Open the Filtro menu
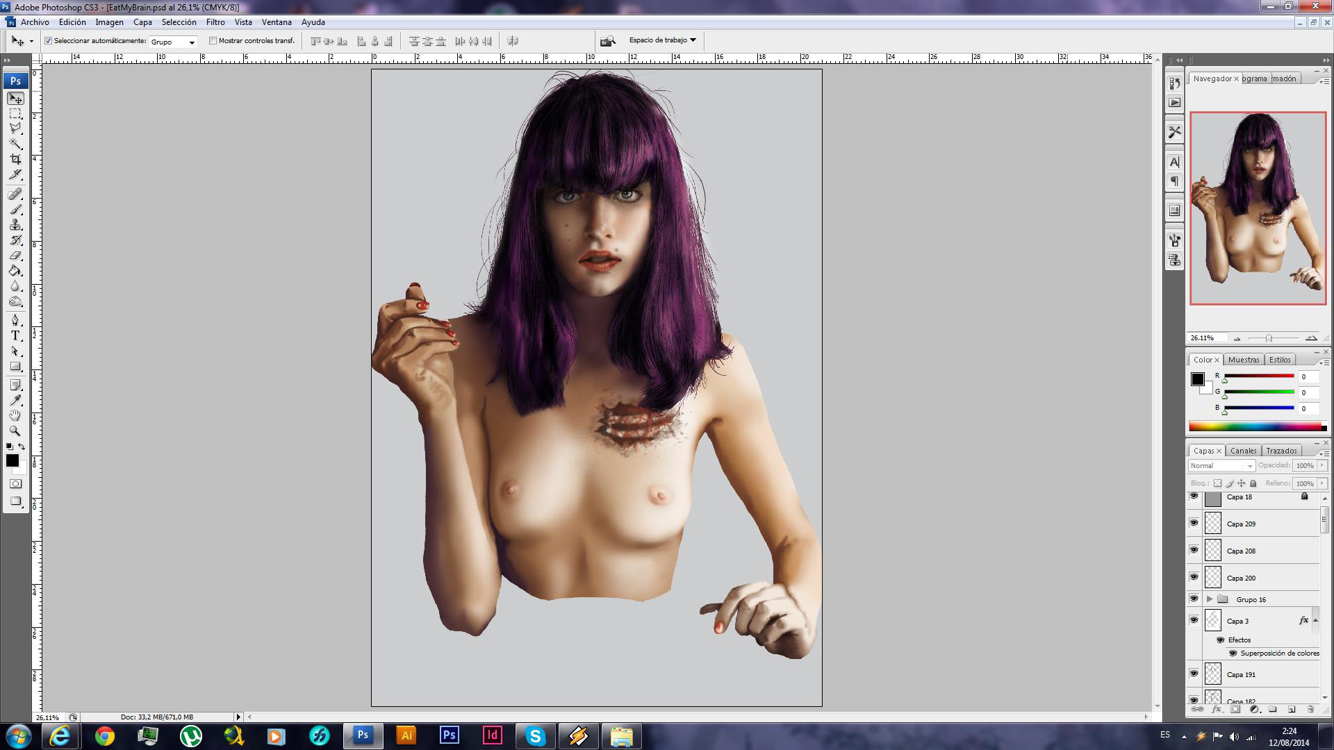Image resolution: width=1334 pixels, height=750 pixels. (215, 22)
